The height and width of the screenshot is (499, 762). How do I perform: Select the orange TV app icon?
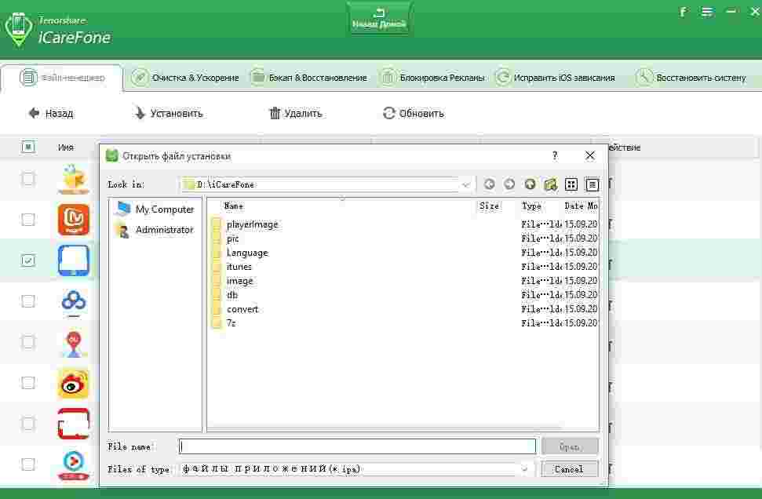pyautogui.click(x=74, y=220)
